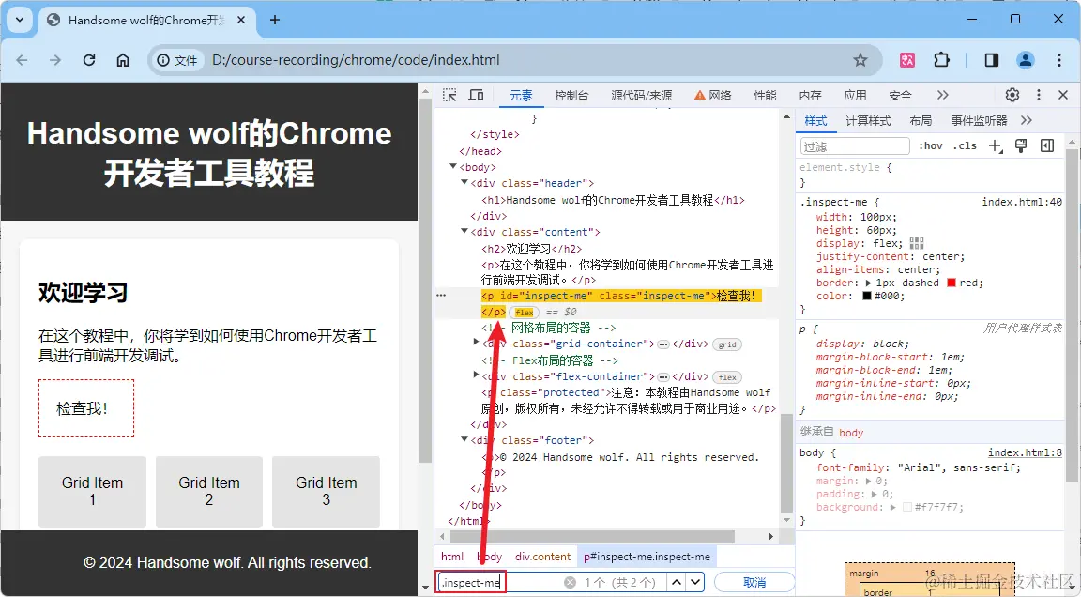The width and height of the screenshot is (1081, 597).
Task: Open the 网络 panel
Action: click(713, 95)
